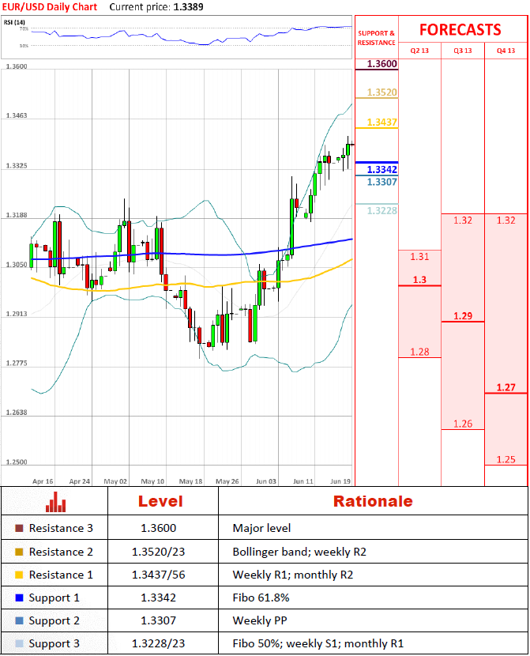This screenshot has width=530, height=656.
Task: Click the 1.3437 resistance level marker
Action: [x=382, y=123]
